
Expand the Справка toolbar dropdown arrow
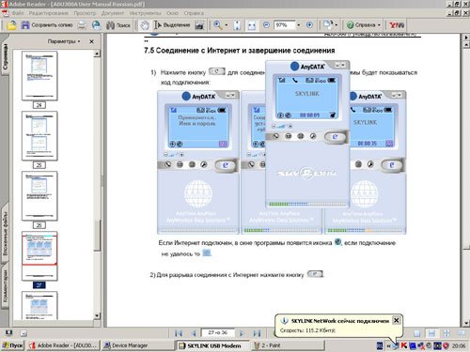[379, 25]
